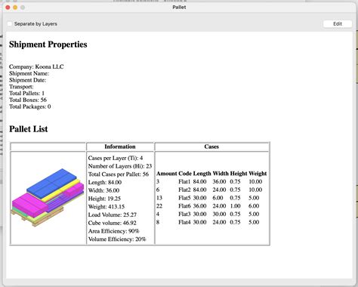
Task: Click the Flat1 code row
Action: pyautogui.click(x=211, y=182)
